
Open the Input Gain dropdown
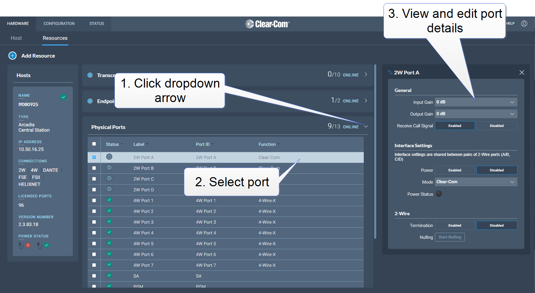(x=476, y=102)
